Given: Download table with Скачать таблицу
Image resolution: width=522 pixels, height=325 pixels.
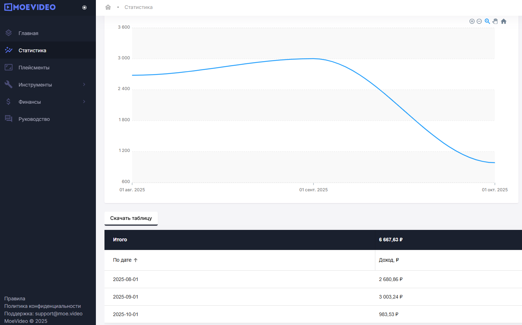Looking at the screenshot, I should [x=131, y=218].
